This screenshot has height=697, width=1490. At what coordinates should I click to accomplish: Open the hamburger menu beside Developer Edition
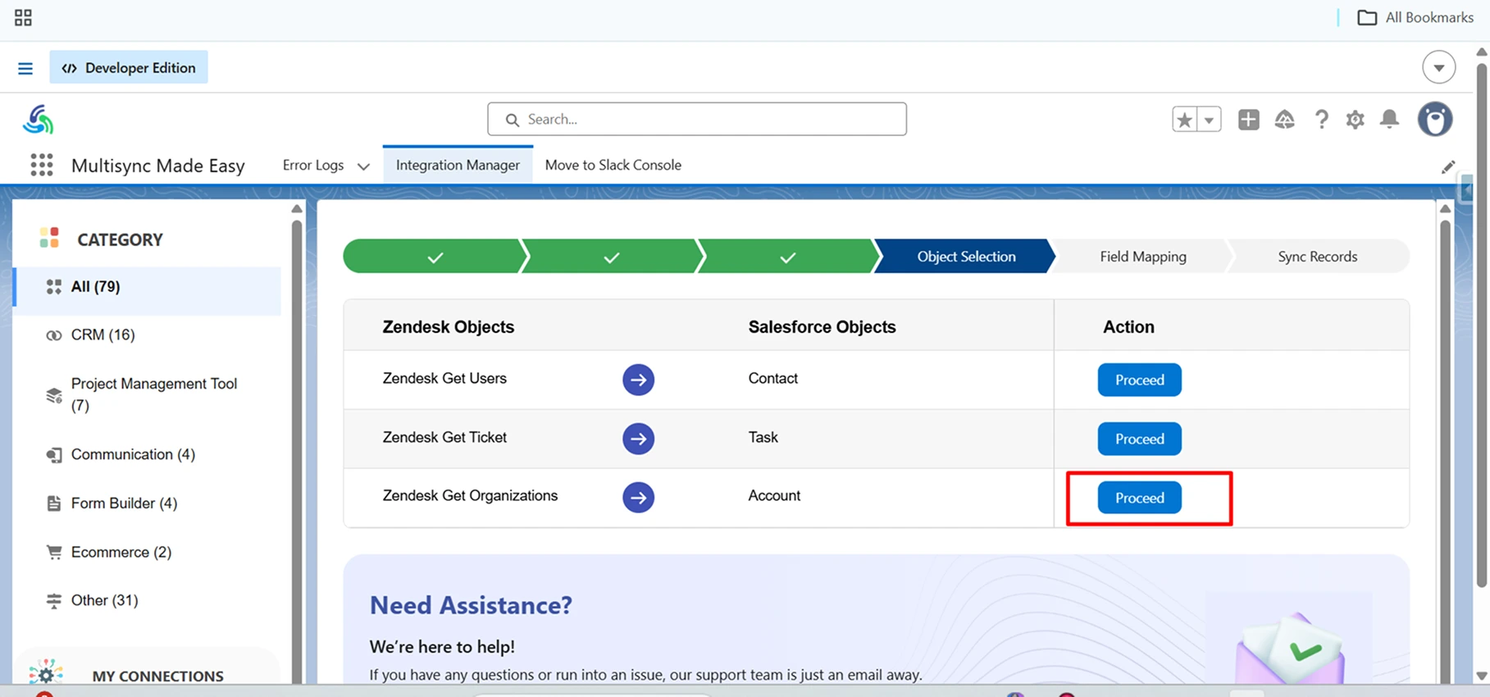pos(25,68)
